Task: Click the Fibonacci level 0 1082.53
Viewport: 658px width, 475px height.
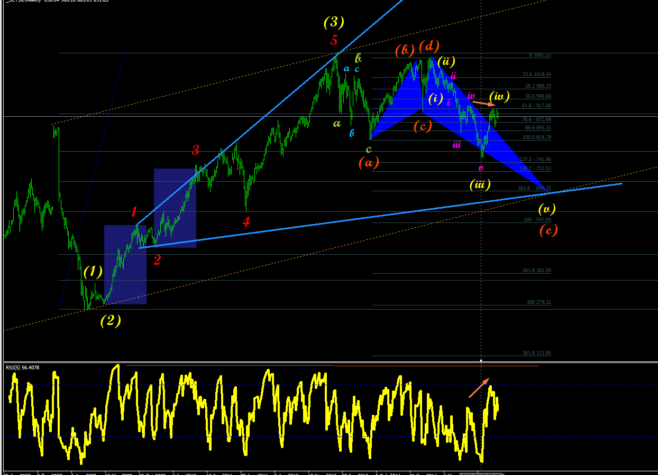Action: pos(540,55)
